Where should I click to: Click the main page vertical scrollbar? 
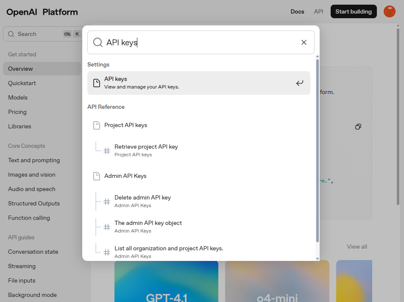point(398,116)
